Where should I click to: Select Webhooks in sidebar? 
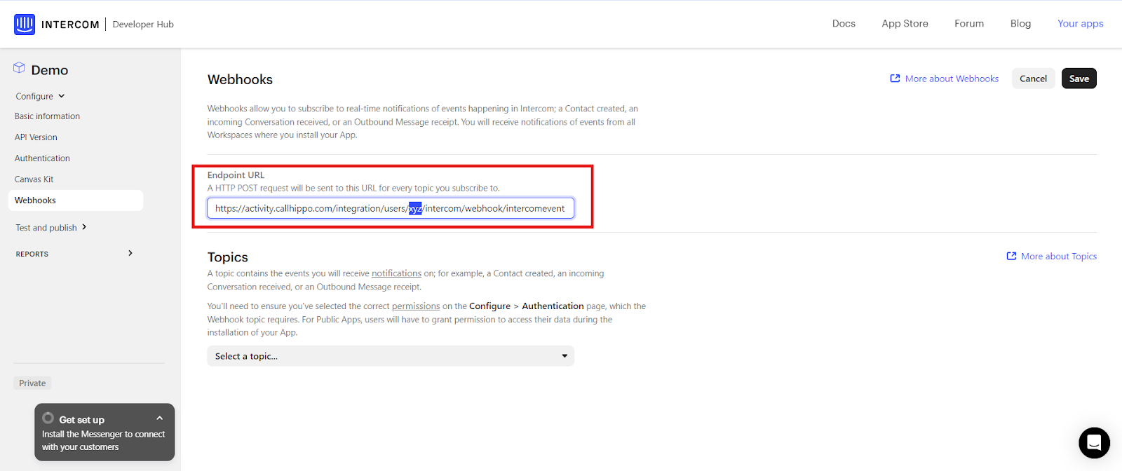pos(76,200)
